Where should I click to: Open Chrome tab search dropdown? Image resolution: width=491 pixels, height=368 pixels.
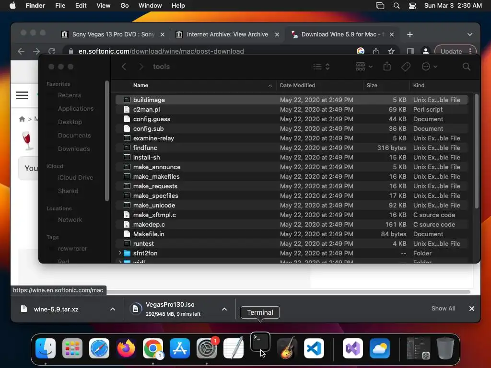point(470,34)
